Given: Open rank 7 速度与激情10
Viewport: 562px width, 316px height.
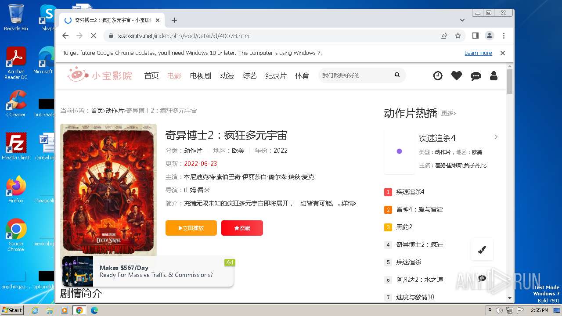Looking at the screenshot, I should click(415, 297).
